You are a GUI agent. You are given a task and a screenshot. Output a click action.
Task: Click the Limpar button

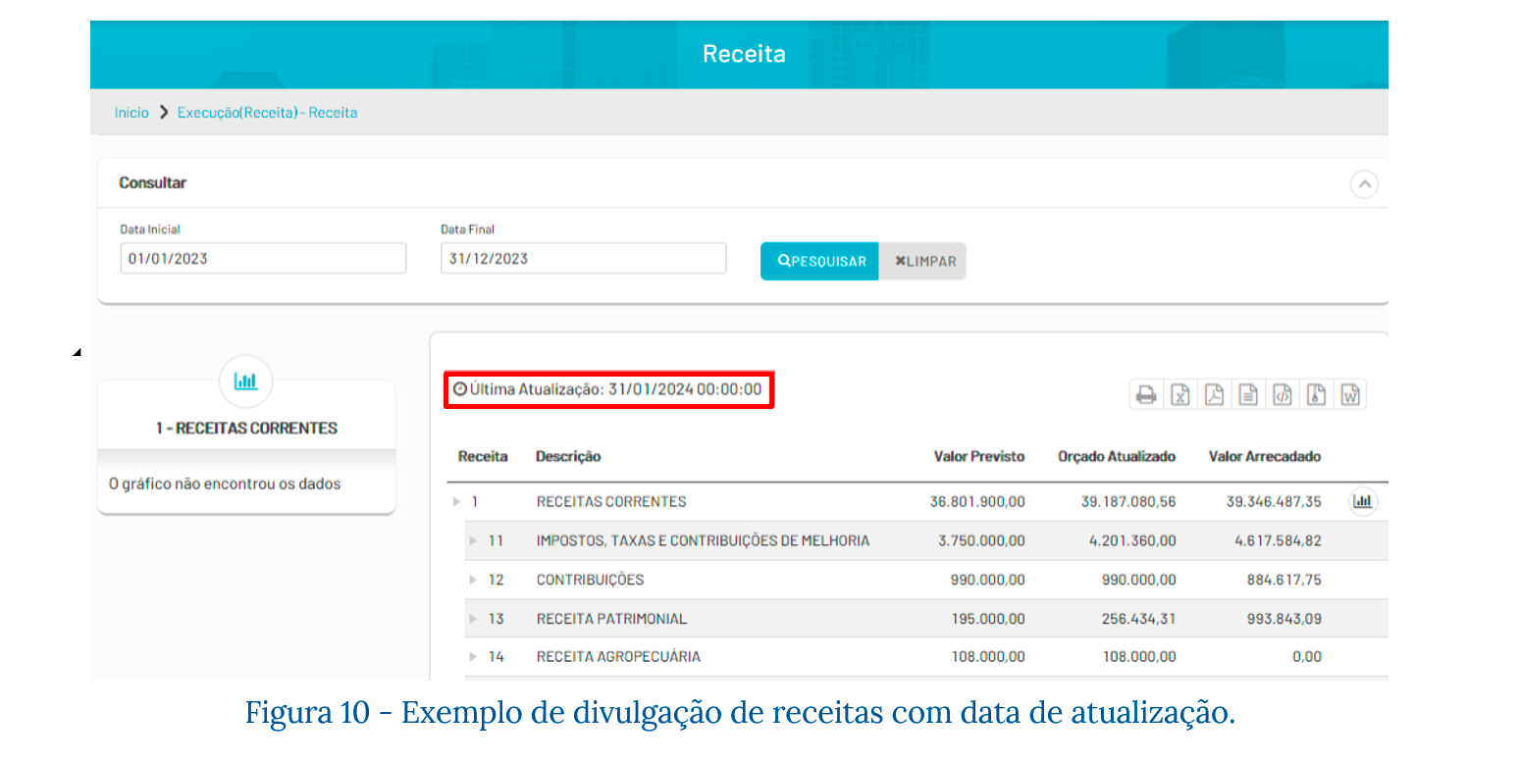pos(922,262)
